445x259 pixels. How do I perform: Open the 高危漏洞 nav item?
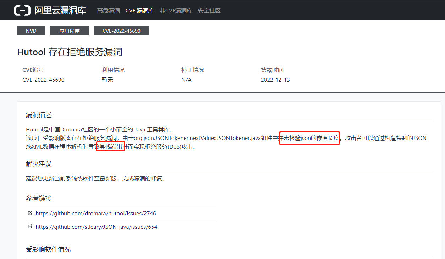pos(109,11)
